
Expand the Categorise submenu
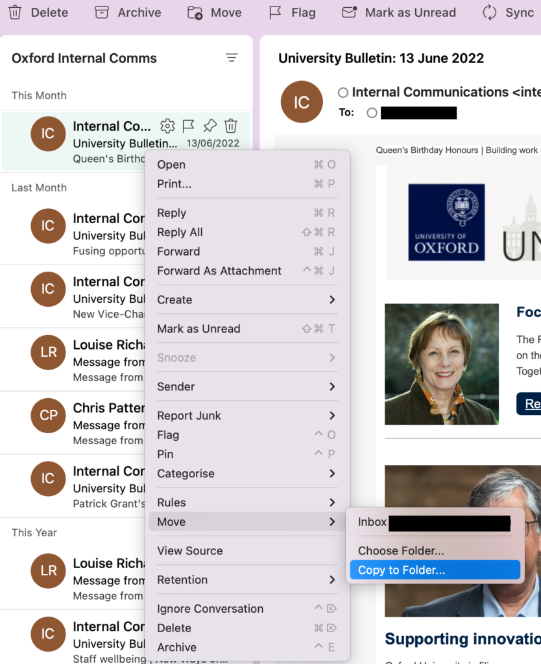331,473
